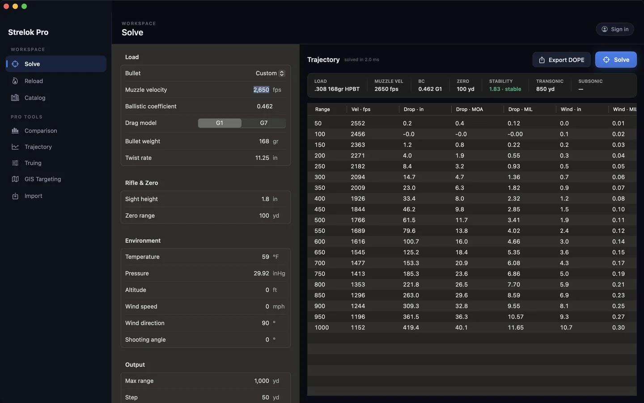Run the blue Solve button
The image size is (644, 403).
pos(616,60)
